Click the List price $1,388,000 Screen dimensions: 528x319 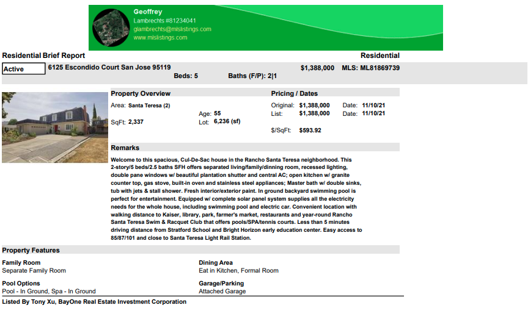click(314, 113)
